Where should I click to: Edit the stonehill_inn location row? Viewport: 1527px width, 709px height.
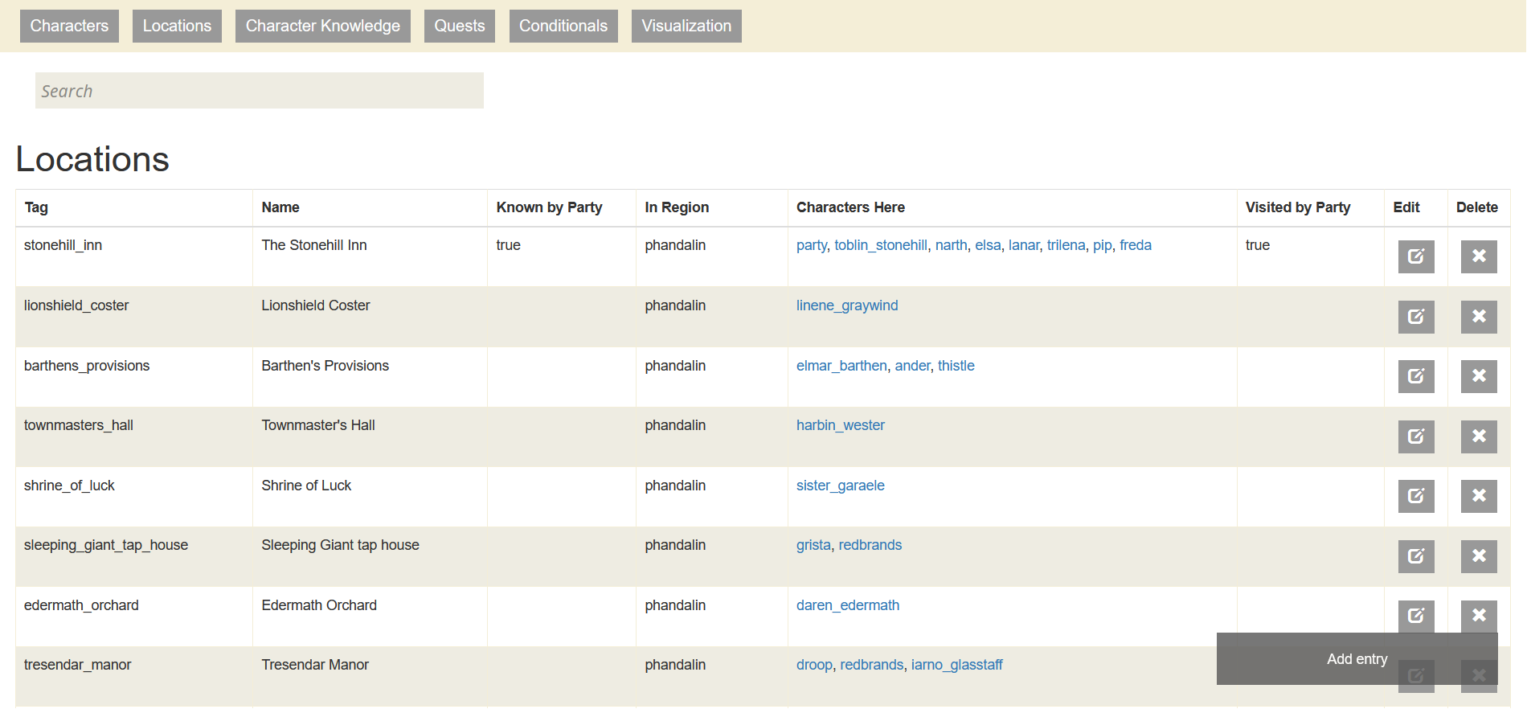point(1416,256)
